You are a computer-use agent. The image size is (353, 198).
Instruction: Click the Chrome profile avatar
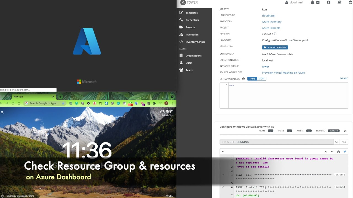click(166, 103)
